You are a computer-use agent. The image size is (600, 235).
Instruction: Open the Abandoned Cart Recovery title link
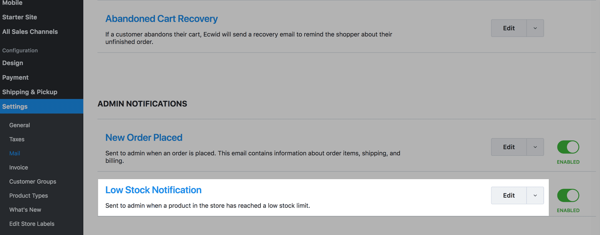(x=161, y=19)
